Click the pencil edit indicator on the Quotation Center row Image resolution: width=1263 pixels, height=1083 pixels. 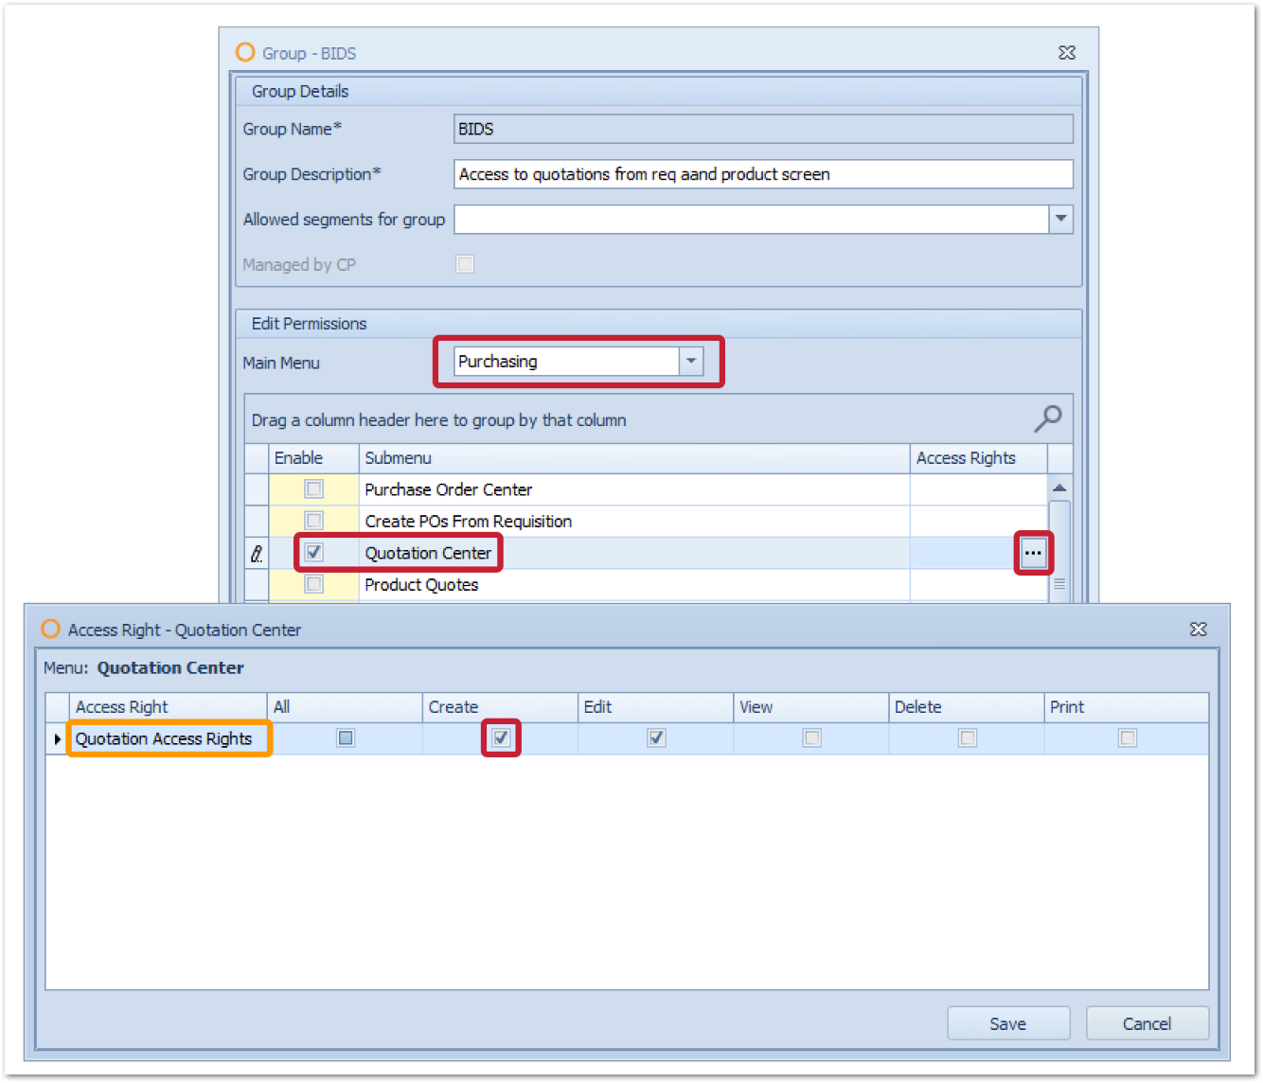coord(256,552)
